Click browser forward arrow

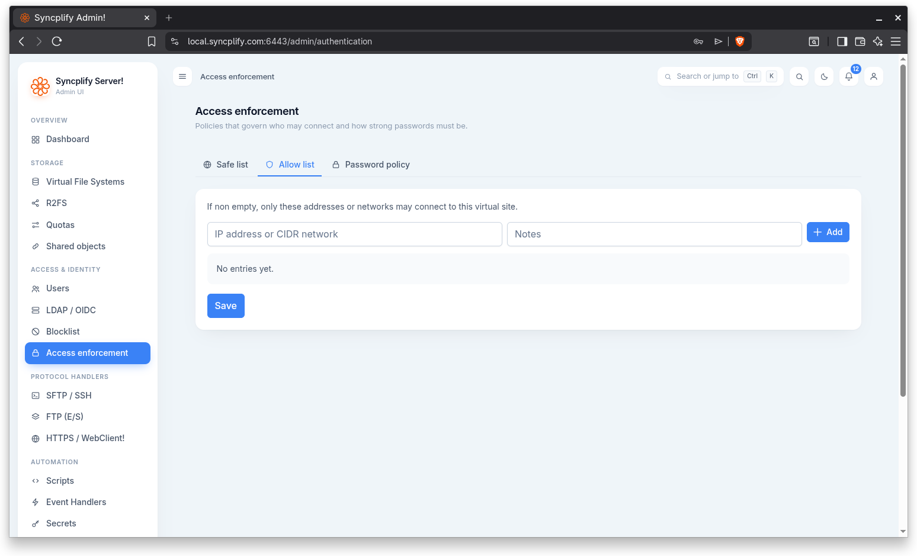pos(39,41)
